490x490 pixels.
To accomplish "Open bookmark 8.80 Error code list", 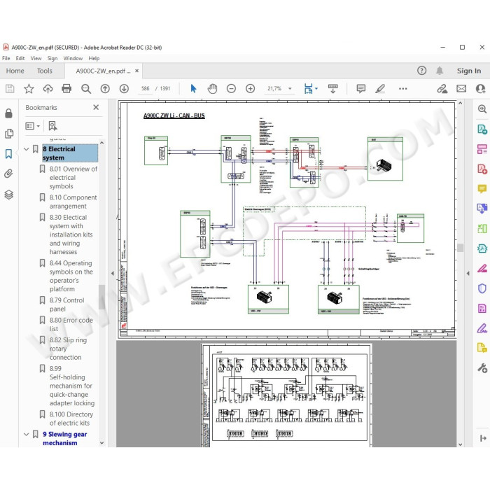I will (71, 324).
